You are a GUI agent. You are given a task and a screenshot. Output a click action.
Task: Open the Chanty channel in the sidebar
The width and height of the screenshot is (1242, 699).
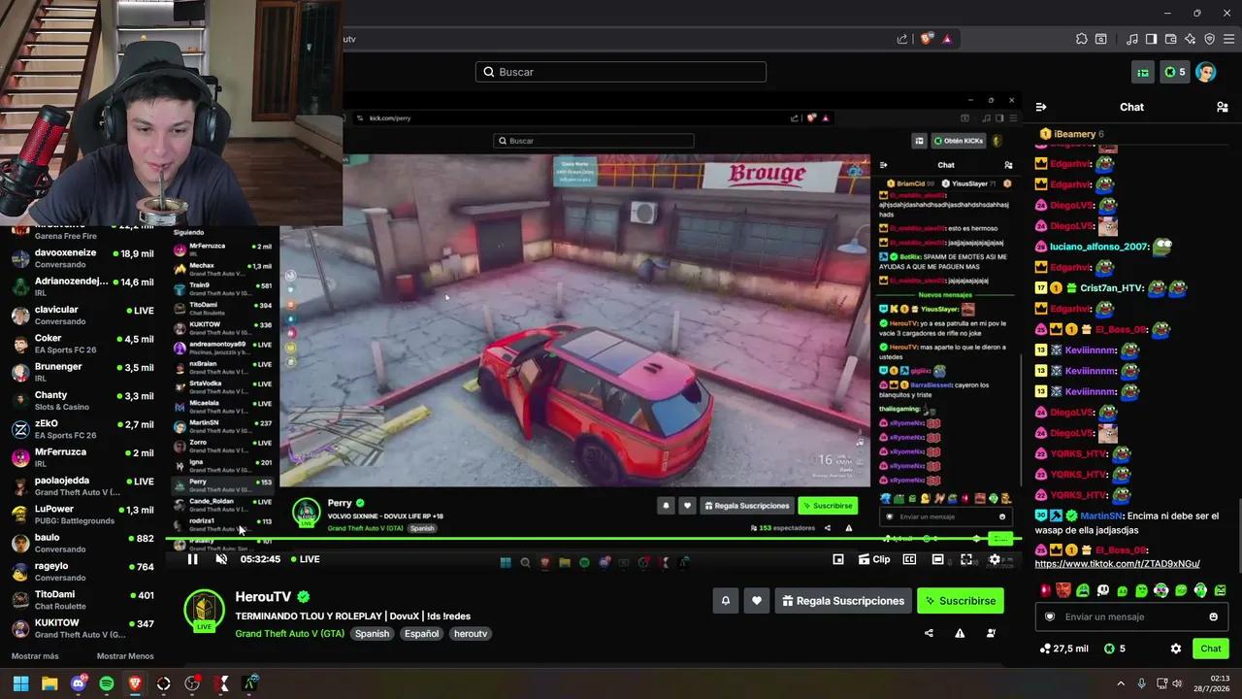pos(82,401)
